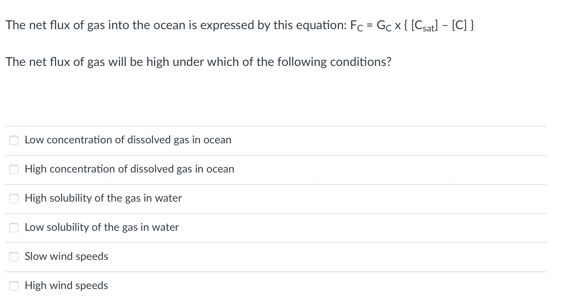
Task: Click the 'High wind speeds' label text
Action: 66,286
